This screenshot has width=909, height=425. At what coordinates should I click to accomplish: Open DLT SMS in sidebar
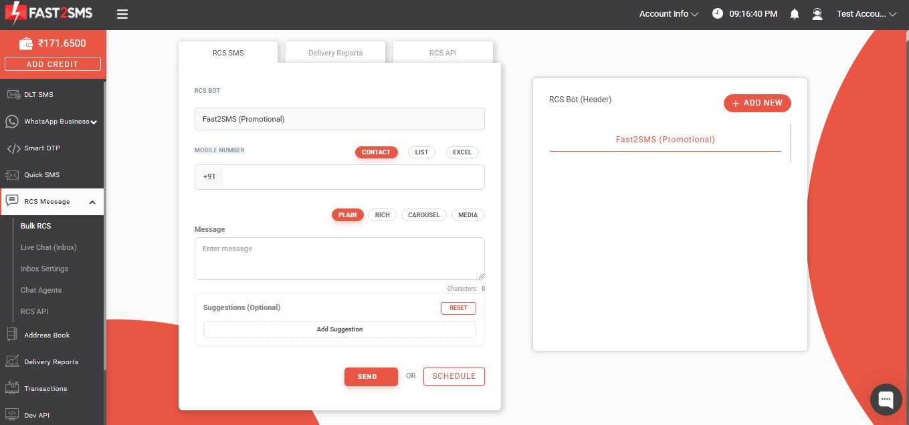39,95
